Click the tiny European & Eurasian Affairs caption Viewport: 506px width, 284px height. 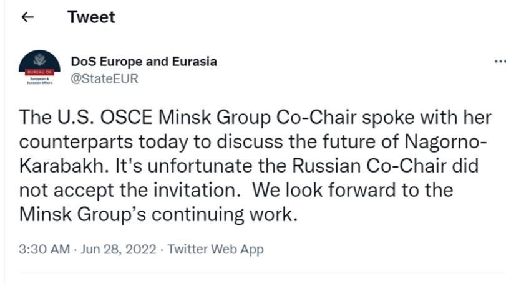pyautogui.click(x=39, y=81)
